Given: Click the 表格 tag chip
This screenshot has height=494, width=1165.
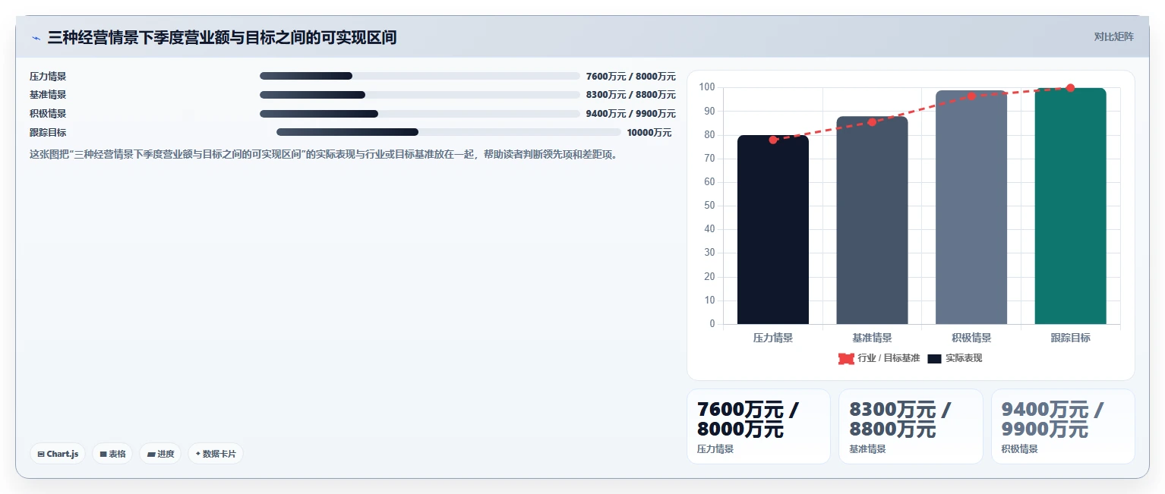Looking at the screenshot, I should pos(112,454).
